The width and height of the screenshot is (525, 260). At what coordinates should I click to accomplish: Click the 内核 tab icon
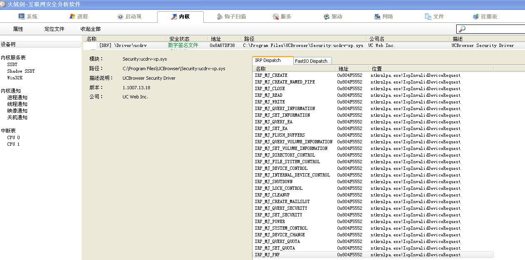(174, 17)
